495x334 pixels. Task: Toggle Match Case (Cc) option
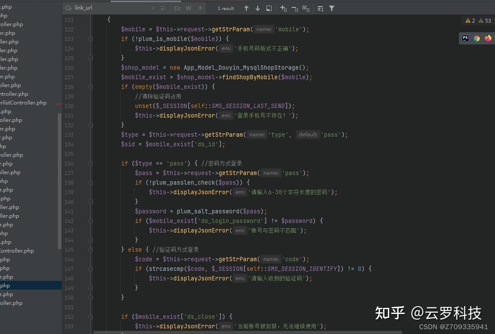coord(177,9)
